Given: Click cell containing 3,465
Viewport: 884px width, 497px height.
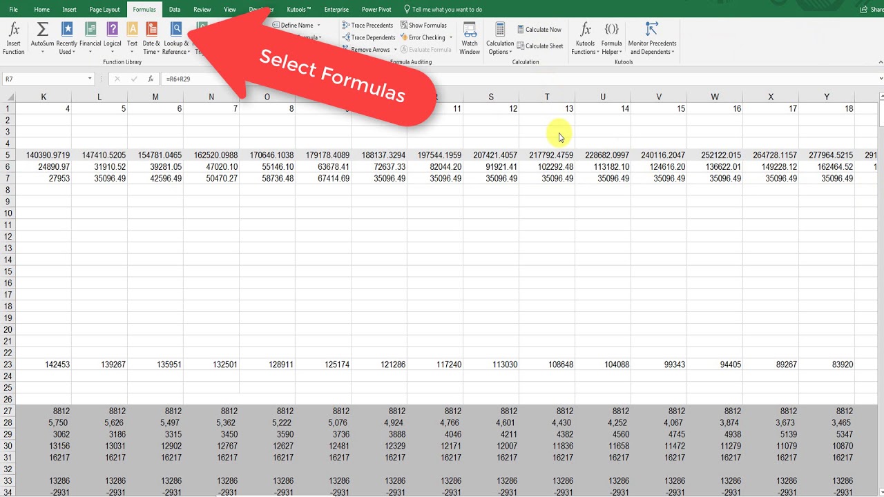Looking at the screenshot, I should click(x=827, y=422).
